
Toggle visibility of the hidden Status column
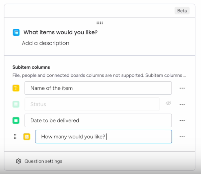coord(168,103)
